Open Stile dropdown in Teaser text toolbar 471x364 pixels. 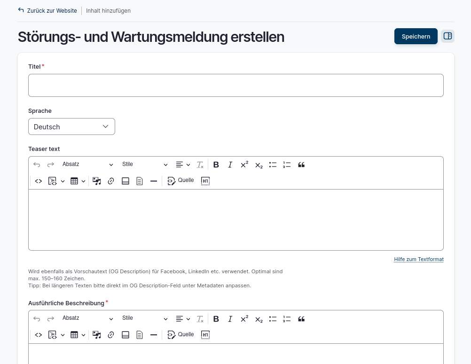point(144,165)
